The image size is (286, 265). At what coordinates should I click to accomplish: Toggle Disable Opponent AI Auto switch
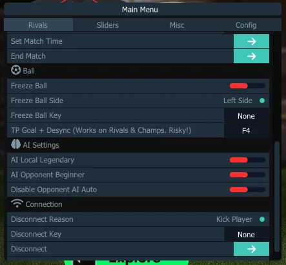pos(247,190)
